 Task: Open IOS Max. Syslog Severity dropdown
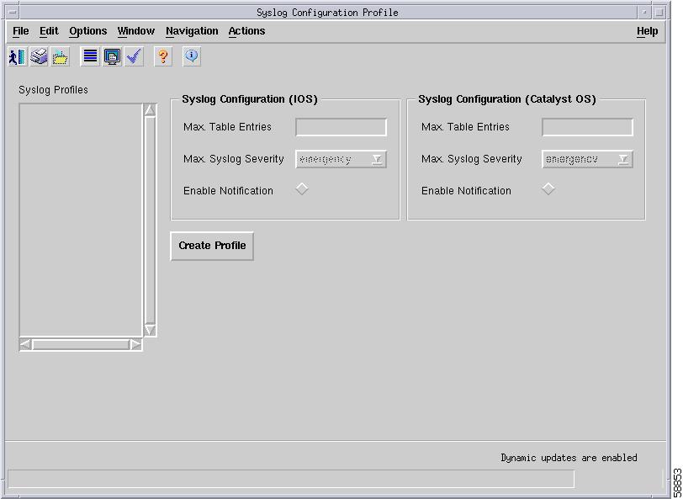(341, 159)
